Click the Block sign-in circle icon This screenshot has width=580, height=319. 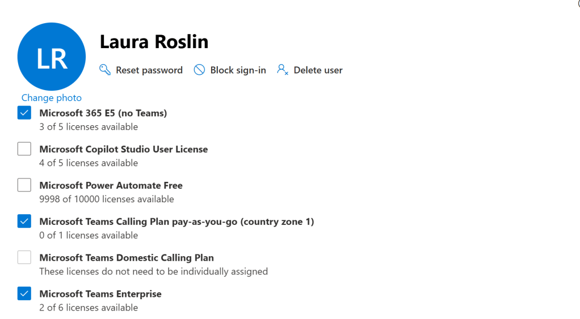point(199,70)
